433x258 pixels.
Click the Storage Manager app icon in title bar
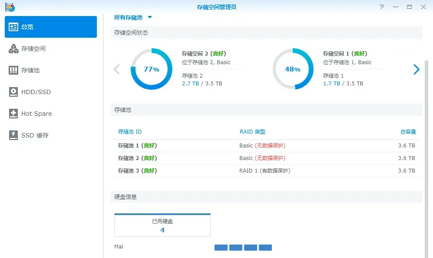click(10, 7)
